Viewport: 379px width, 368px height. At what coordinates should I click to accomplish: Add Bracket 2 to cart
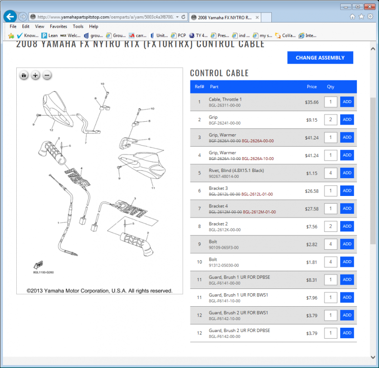(347, 226)
